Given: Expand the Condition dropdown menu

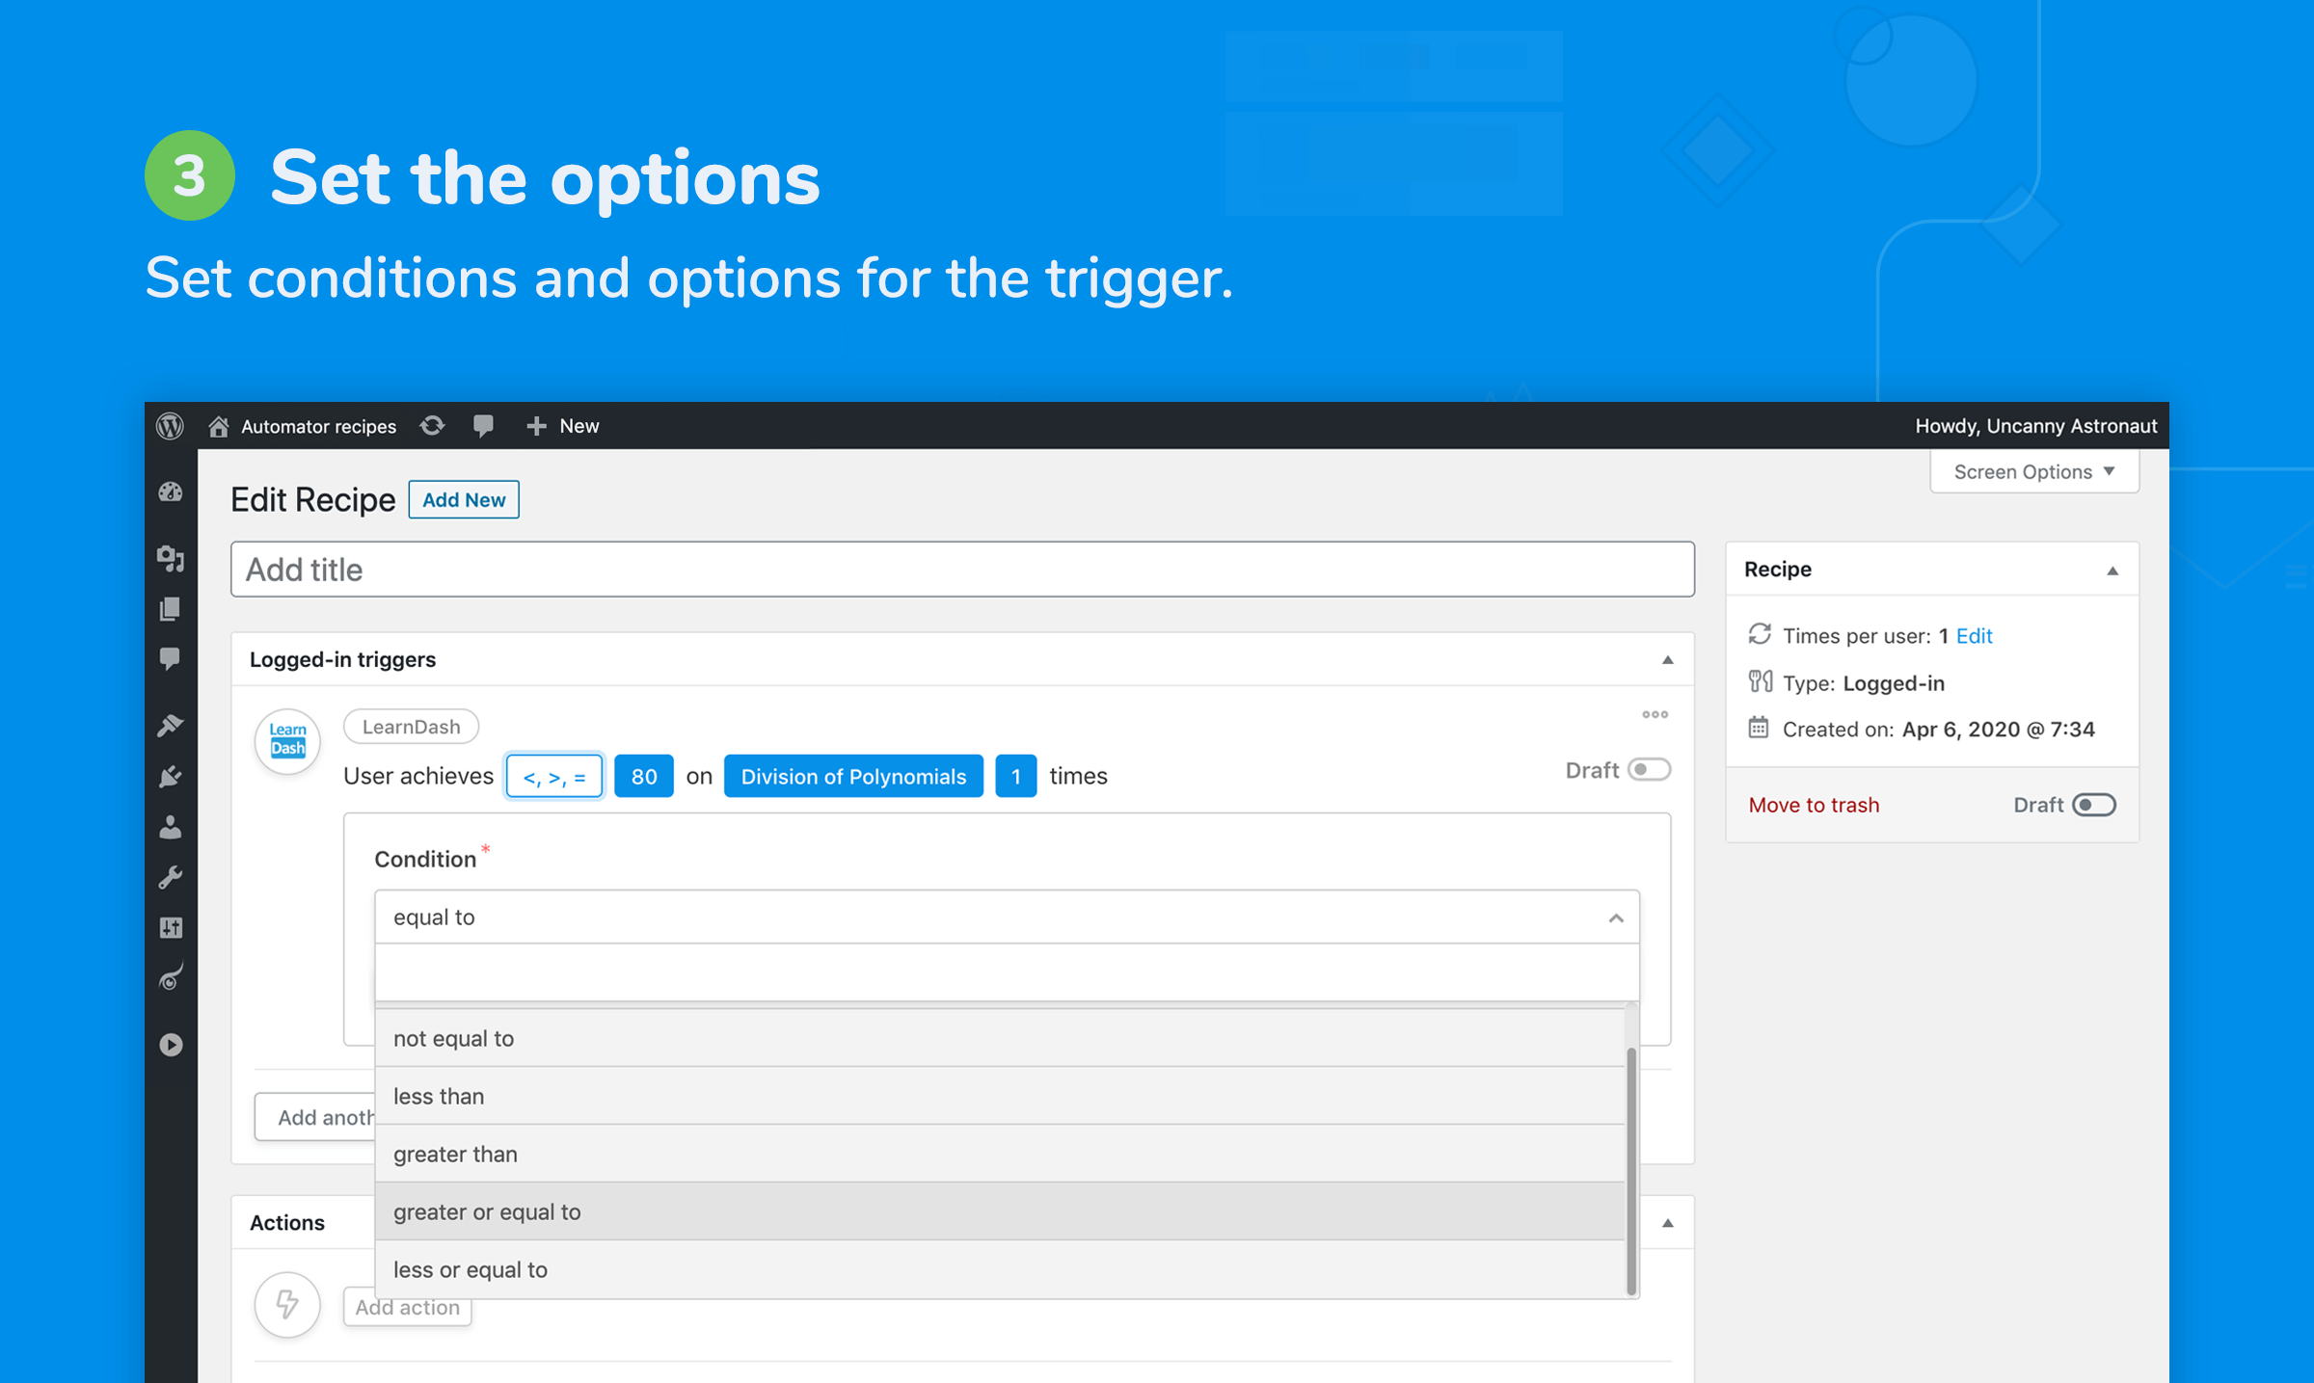Looking at the screenshot, I should point(1007,918).
